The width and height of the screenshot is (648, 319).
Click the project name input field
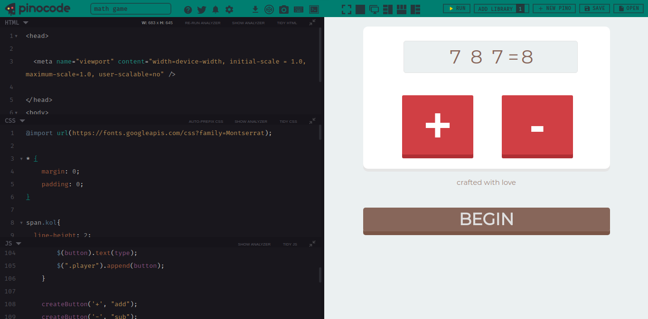click(130, 9)
